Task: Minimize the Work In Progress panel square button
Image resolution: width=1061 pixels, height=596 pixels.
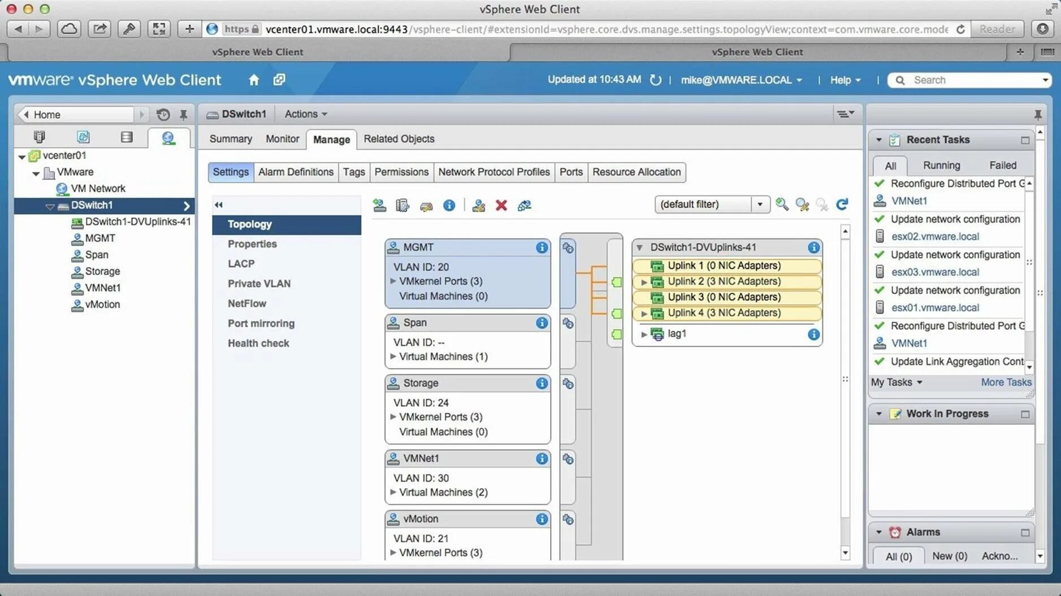Action: point(1025,414)
